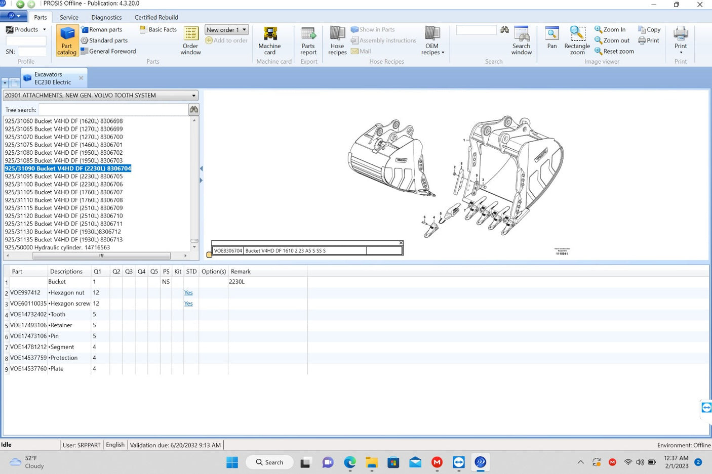Open Standard parts

tap(107, 40)
